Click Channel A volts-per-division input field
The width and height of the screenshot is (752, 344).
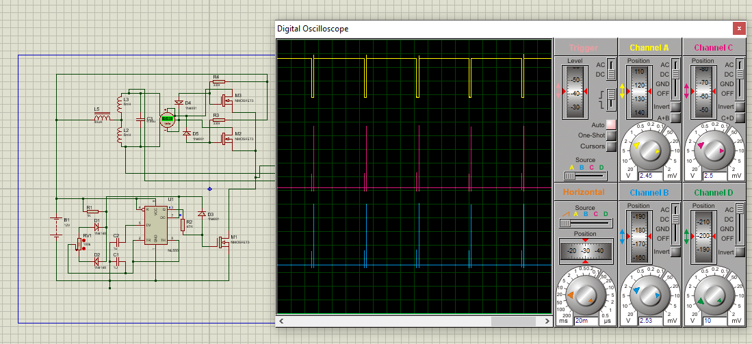(649, 176)
